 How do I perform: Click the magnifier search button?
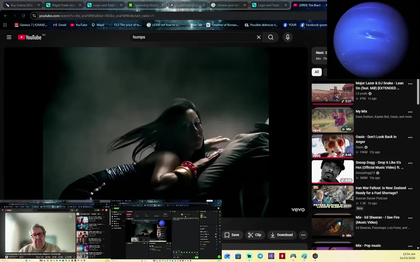click(271, 37)
